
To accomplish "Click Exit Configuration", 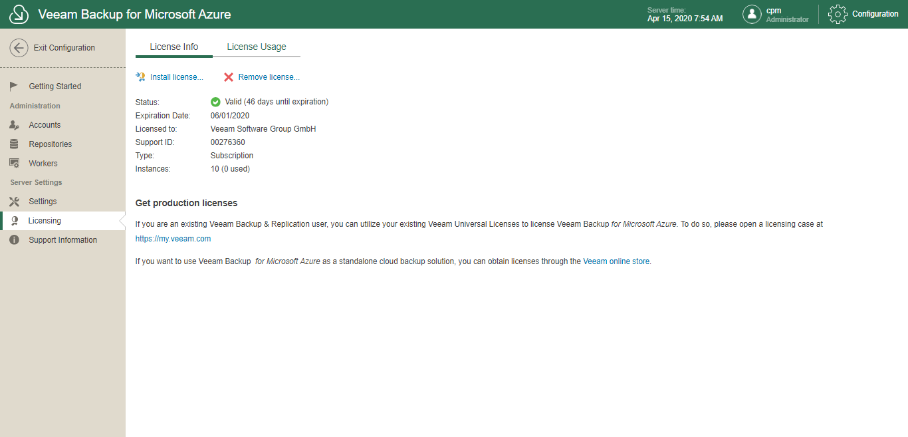I will (x=64, y=48).
